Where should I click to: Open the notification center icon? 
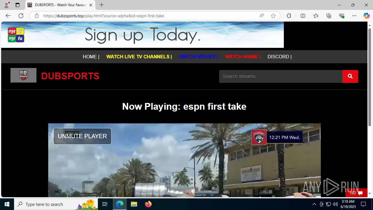pos(363,204)
